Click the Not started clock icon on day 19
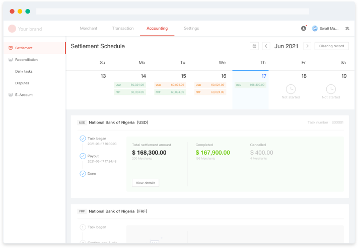358x248 pixels. pos(331,89)
